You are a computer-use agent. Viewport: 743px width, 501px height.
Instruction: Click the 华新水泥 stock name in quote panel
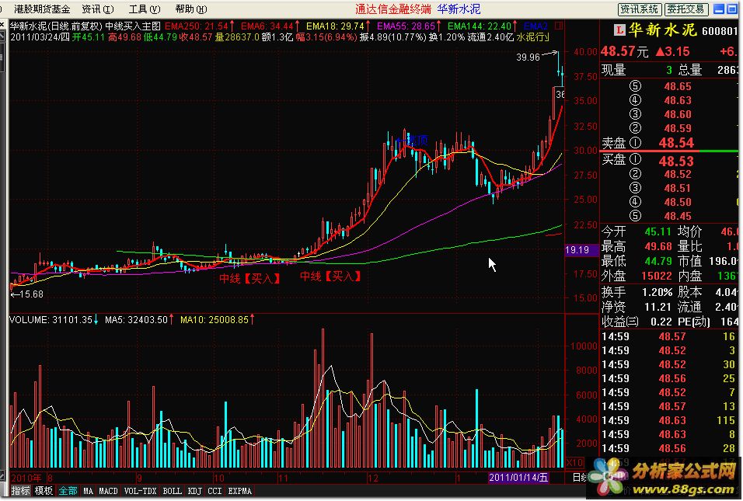point(662,30)
